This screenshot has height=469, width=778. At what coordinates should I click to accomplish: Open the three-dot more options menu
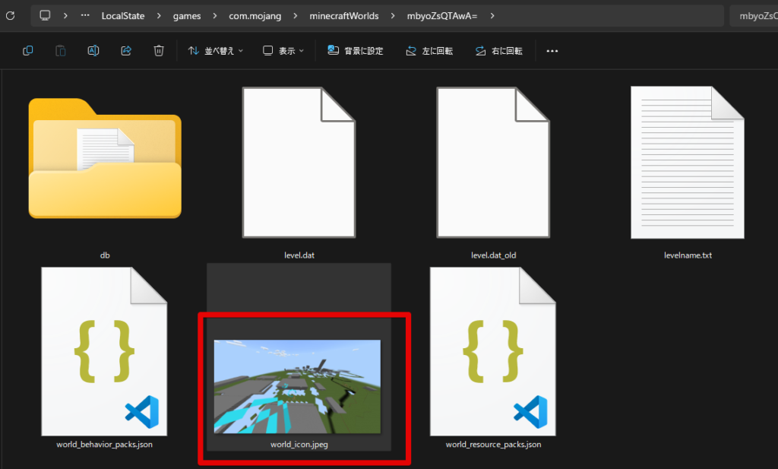pos(552,51)
